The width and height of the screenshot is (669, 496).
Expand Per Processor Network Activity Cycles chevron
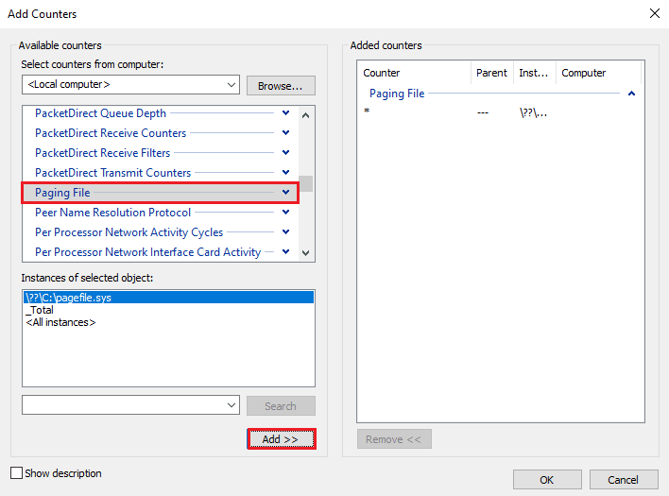286,232
